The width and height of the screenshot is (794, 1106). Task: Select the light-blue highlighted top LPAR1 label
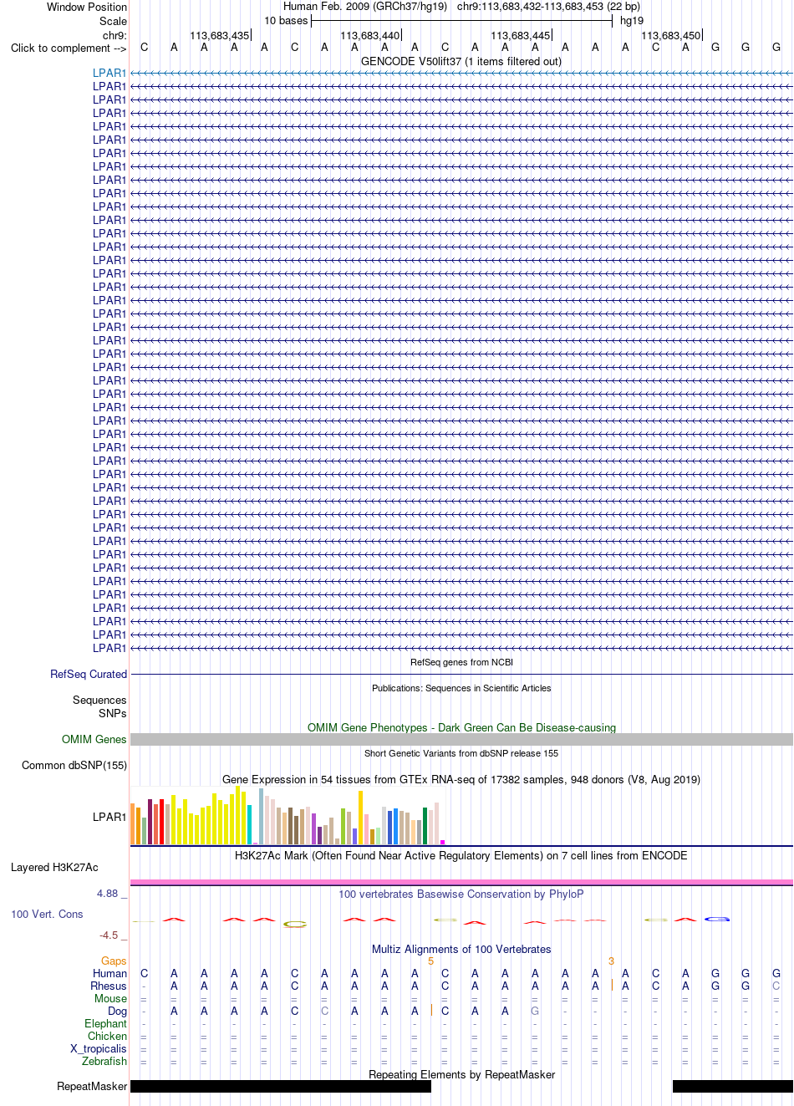click(109, 73)
